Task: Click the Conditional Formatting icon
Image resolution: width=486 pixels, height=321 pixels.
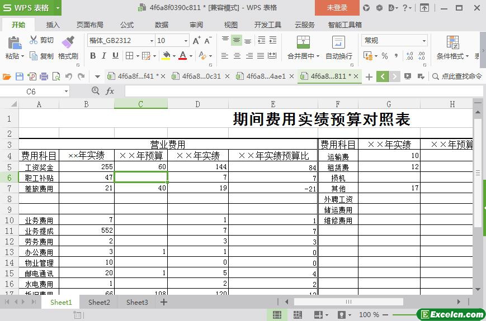Action: (452, 42)
